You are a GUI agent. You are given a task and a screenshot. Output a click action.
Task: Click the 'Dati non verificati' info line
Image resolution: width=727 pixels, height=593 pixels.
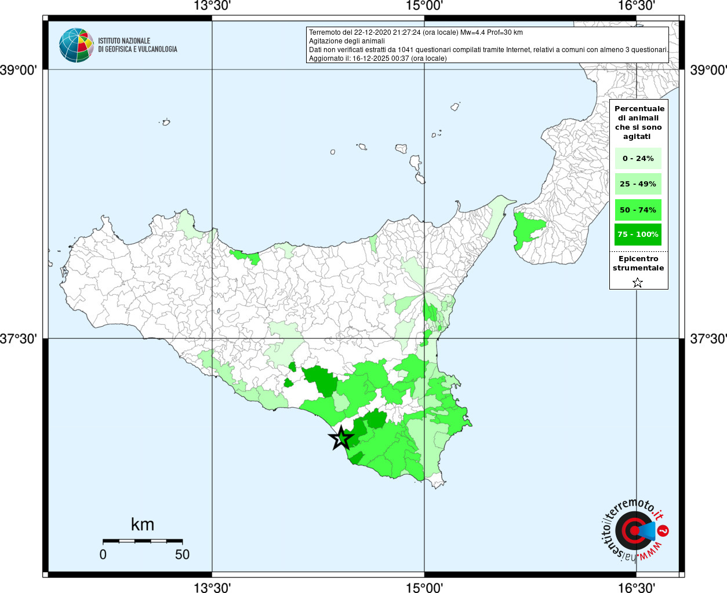pos(488,50)
